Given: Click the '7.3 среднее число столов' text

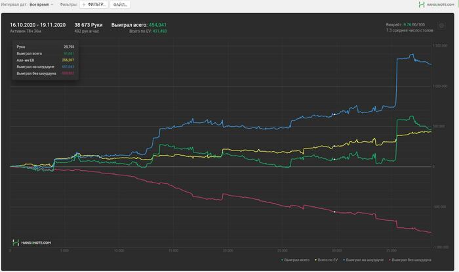Looking at the screenshot, I should pos(410,30).
